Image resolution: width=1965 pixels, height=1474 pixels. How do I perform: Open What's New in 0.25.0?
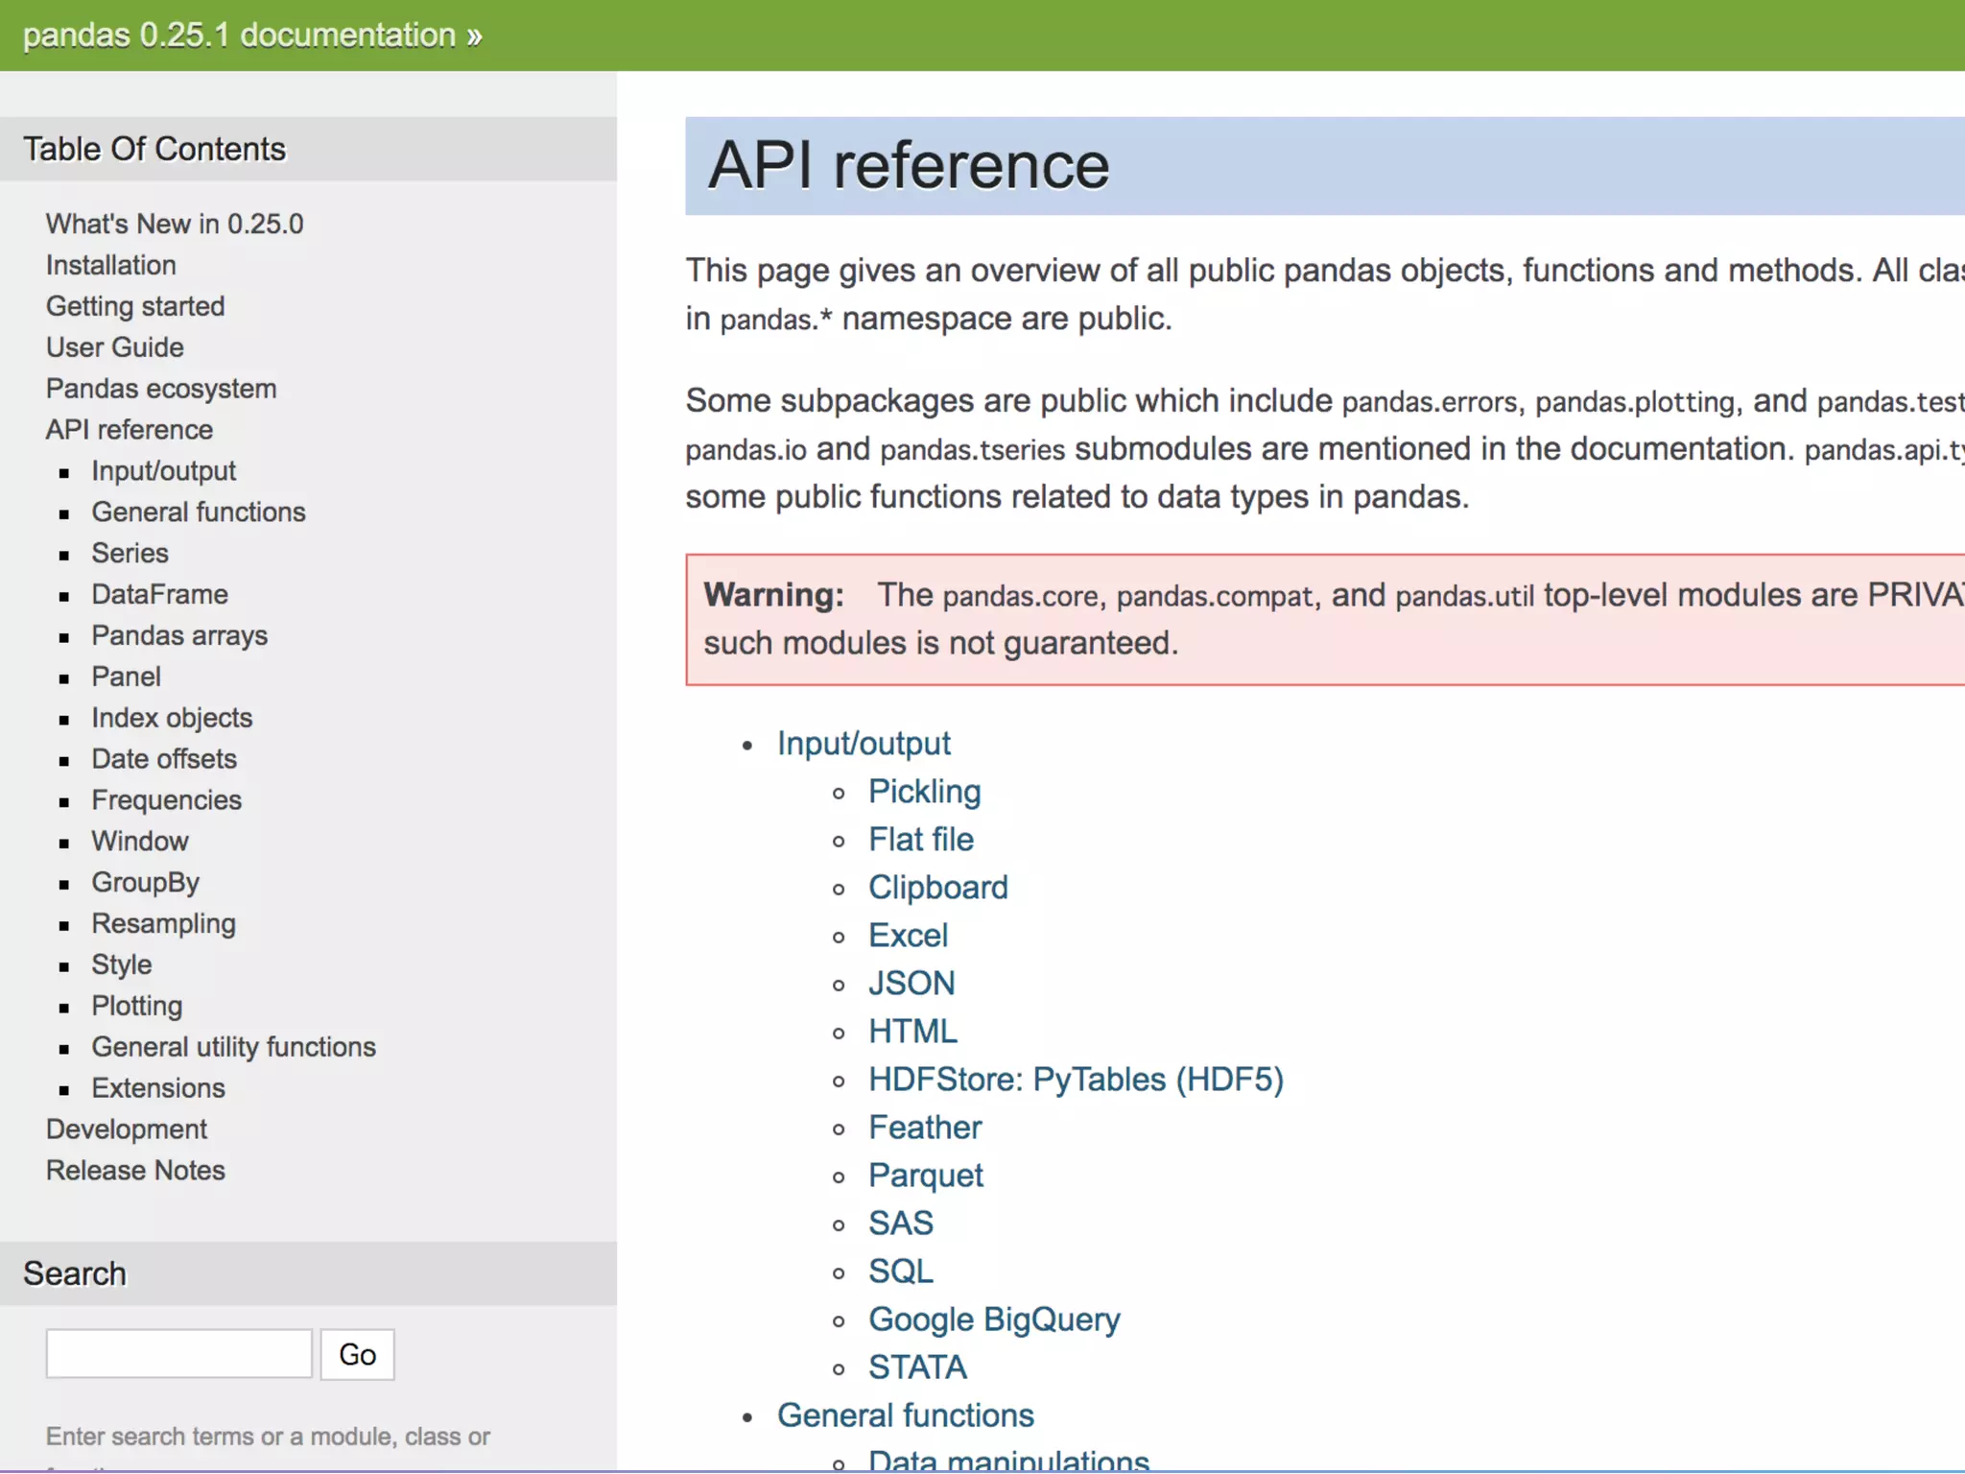[175, 224]
